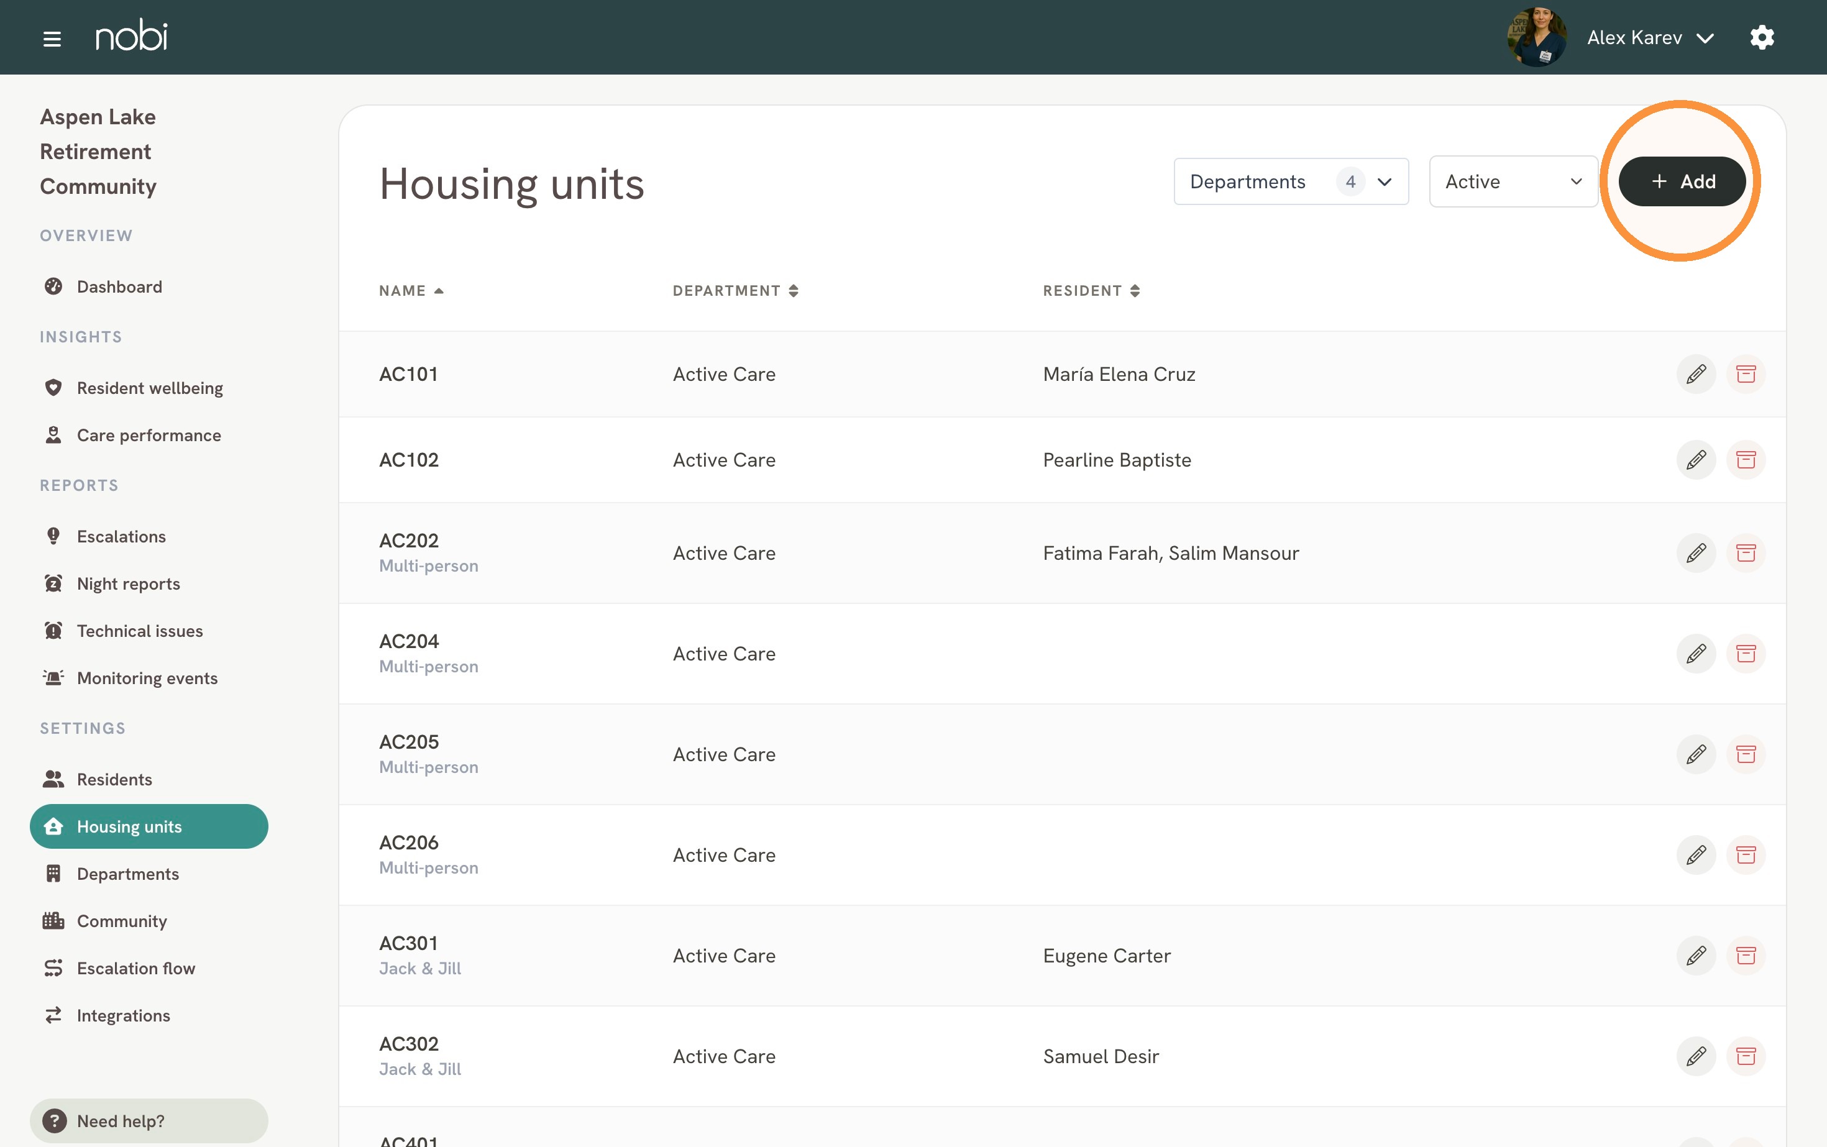Open Monitoring events report

point(149,678)
